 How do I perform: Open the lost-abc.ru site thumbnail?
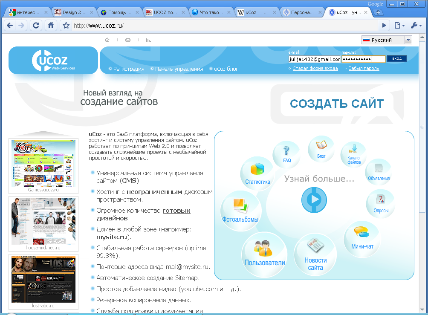point(43,279)
